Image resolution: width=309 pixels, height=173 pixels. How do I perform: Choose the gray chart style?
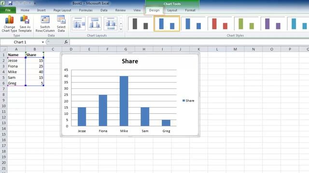coord(140,24)
